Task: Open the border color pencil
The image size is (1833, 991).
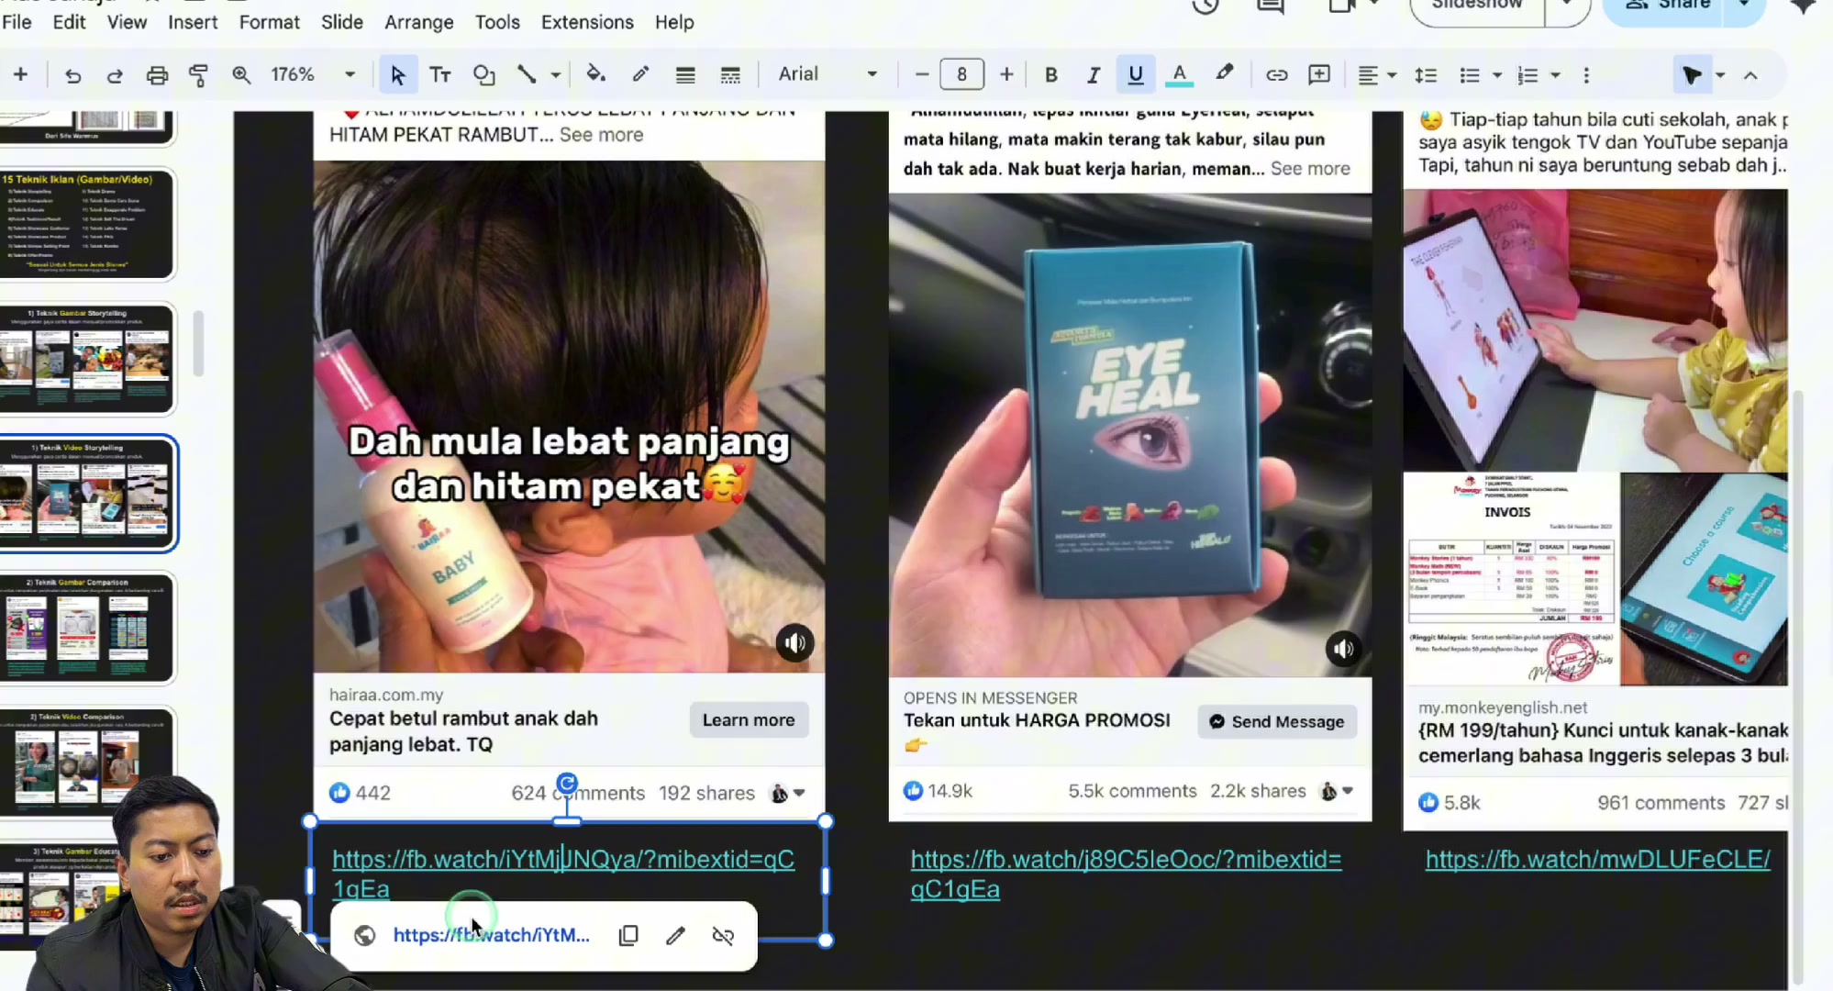Action: [640, 74]
